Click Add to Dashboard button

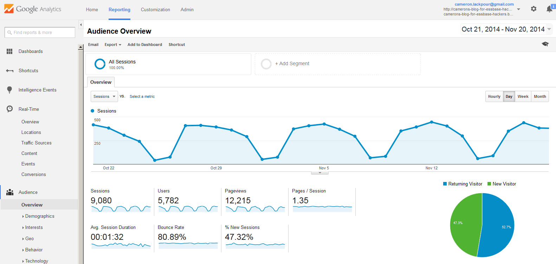pyautogui.click(x=145, y=45)
